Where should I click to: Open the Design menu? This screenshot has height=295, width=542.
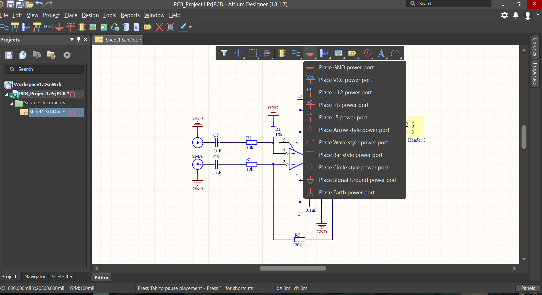coord(90,15)
